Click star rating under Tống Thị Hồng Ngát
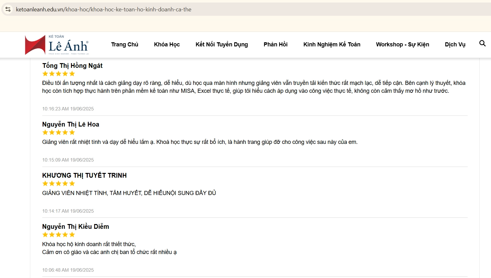This screenshot has height=278, width=491. click(59, 74)
